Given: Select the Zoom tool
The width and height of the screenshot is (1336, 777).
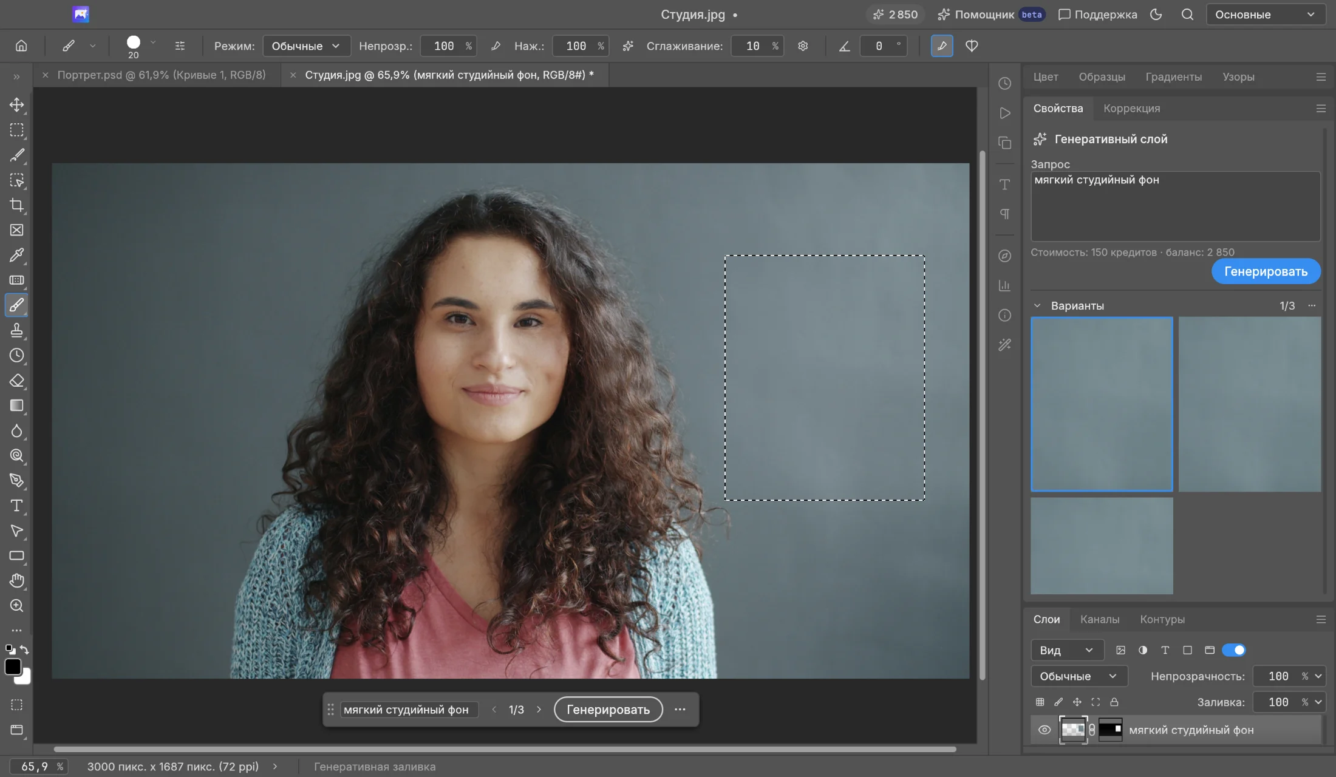Looking at the screenshot, I should pyautogui.click(x=16, y=606).
